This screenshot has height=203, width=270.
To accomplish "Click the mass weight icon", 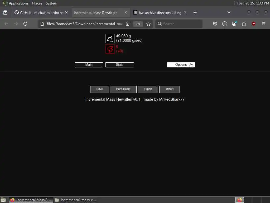I will click(x=110, y=39).
